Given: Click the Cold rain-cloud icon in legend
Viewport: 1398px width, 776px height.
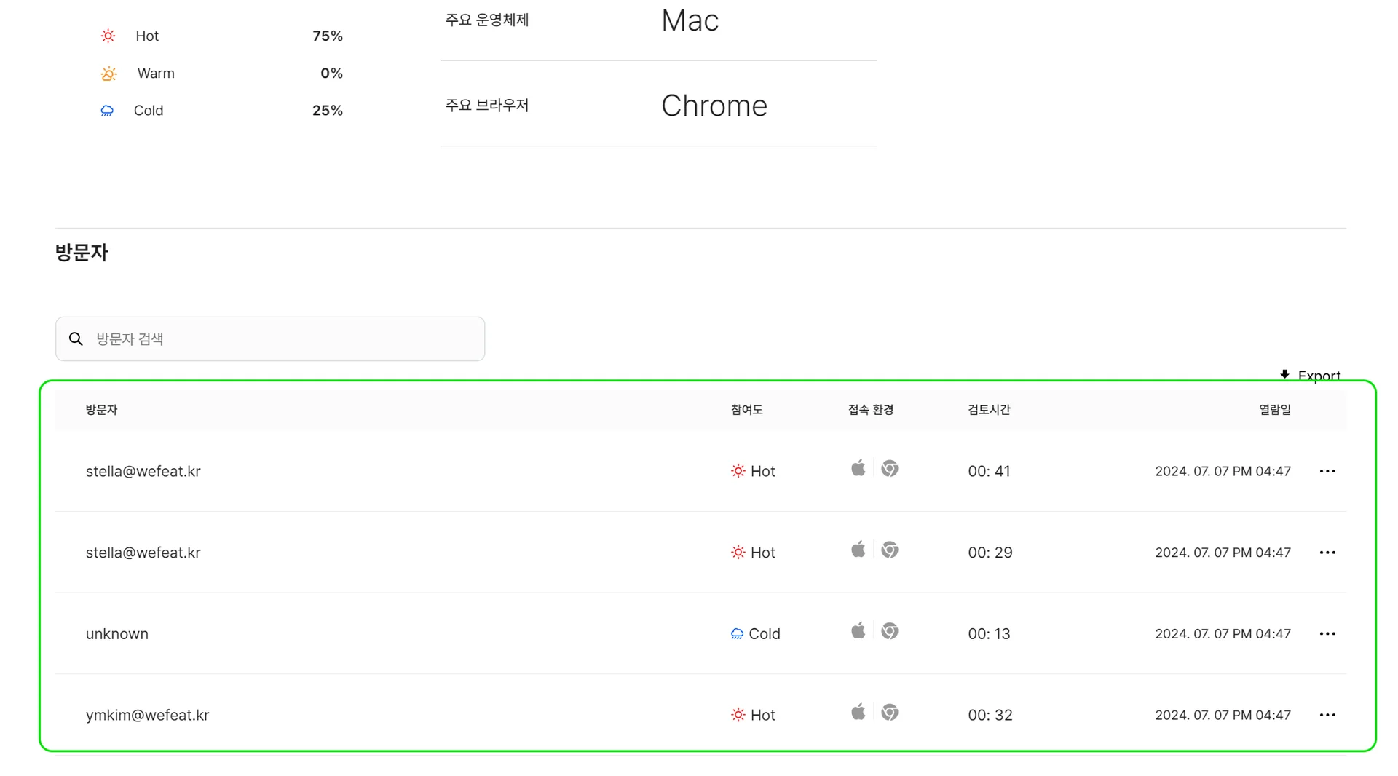Looking at the screenshot, I should [107, 111].
